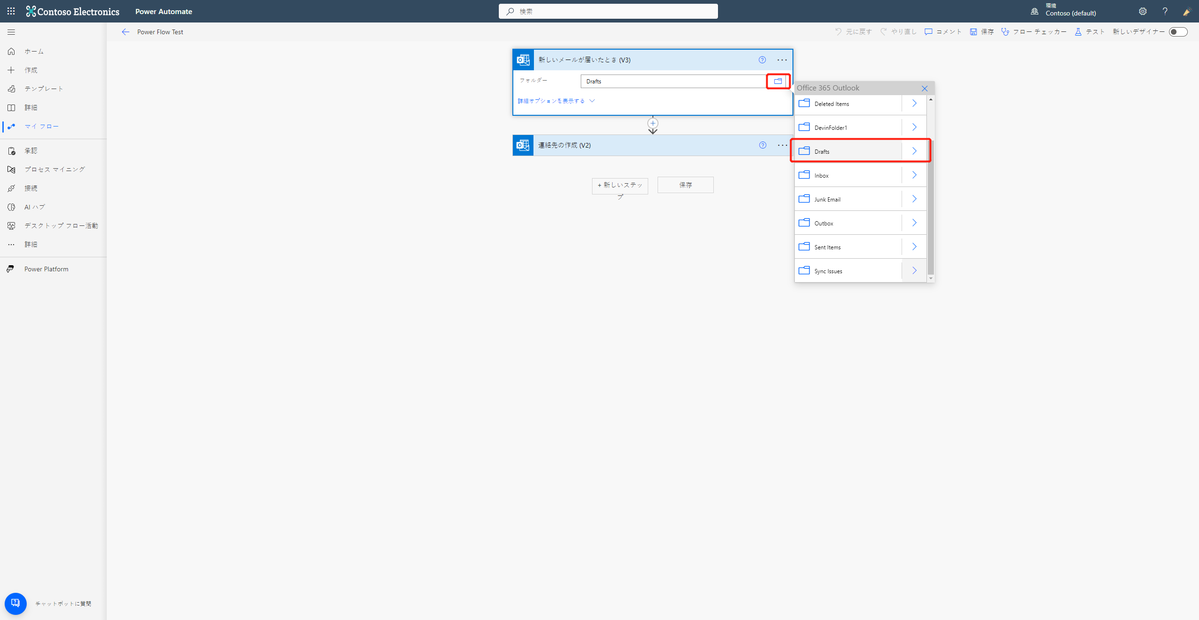Open the help question mark in header
1199x620 pixels.
(x=1165, y=11)
